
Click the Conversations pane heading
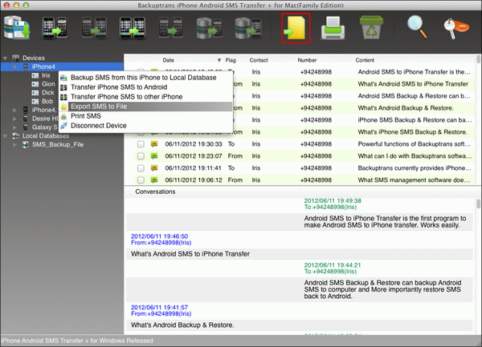[155, 192]
